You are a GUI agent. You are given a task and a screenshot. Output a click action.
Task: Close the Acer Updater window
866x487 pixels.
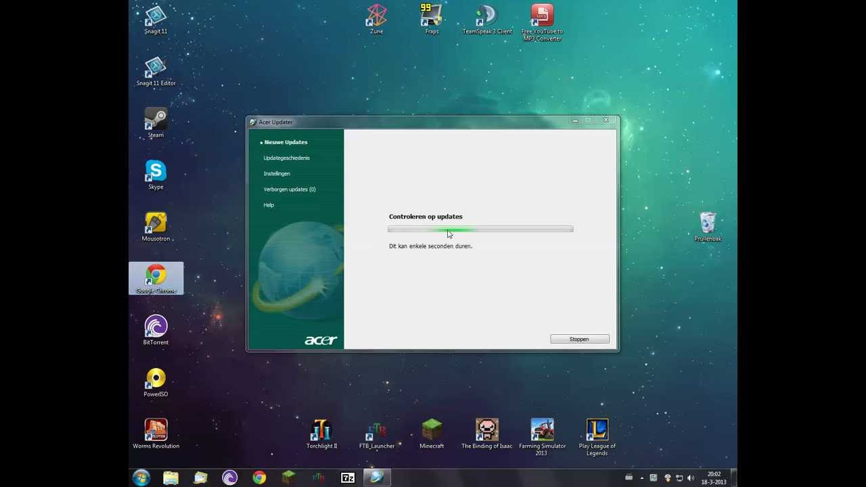[606, 121]
